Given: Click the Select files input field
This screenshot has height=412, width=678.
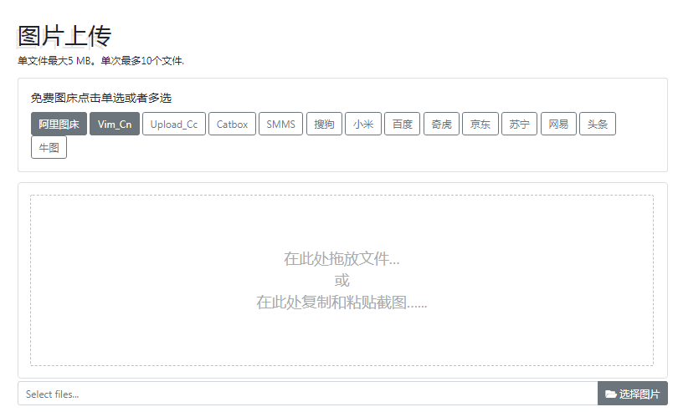Looking at the screenshot, I should 307,394.
